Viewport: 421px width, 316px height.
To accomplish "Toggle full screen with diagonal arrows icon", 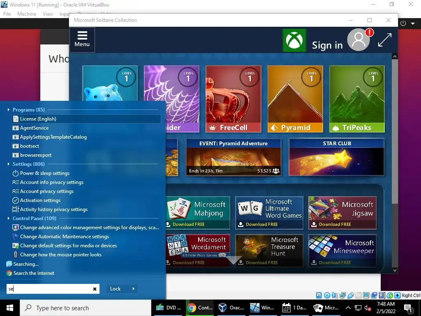I will point(385,40).
